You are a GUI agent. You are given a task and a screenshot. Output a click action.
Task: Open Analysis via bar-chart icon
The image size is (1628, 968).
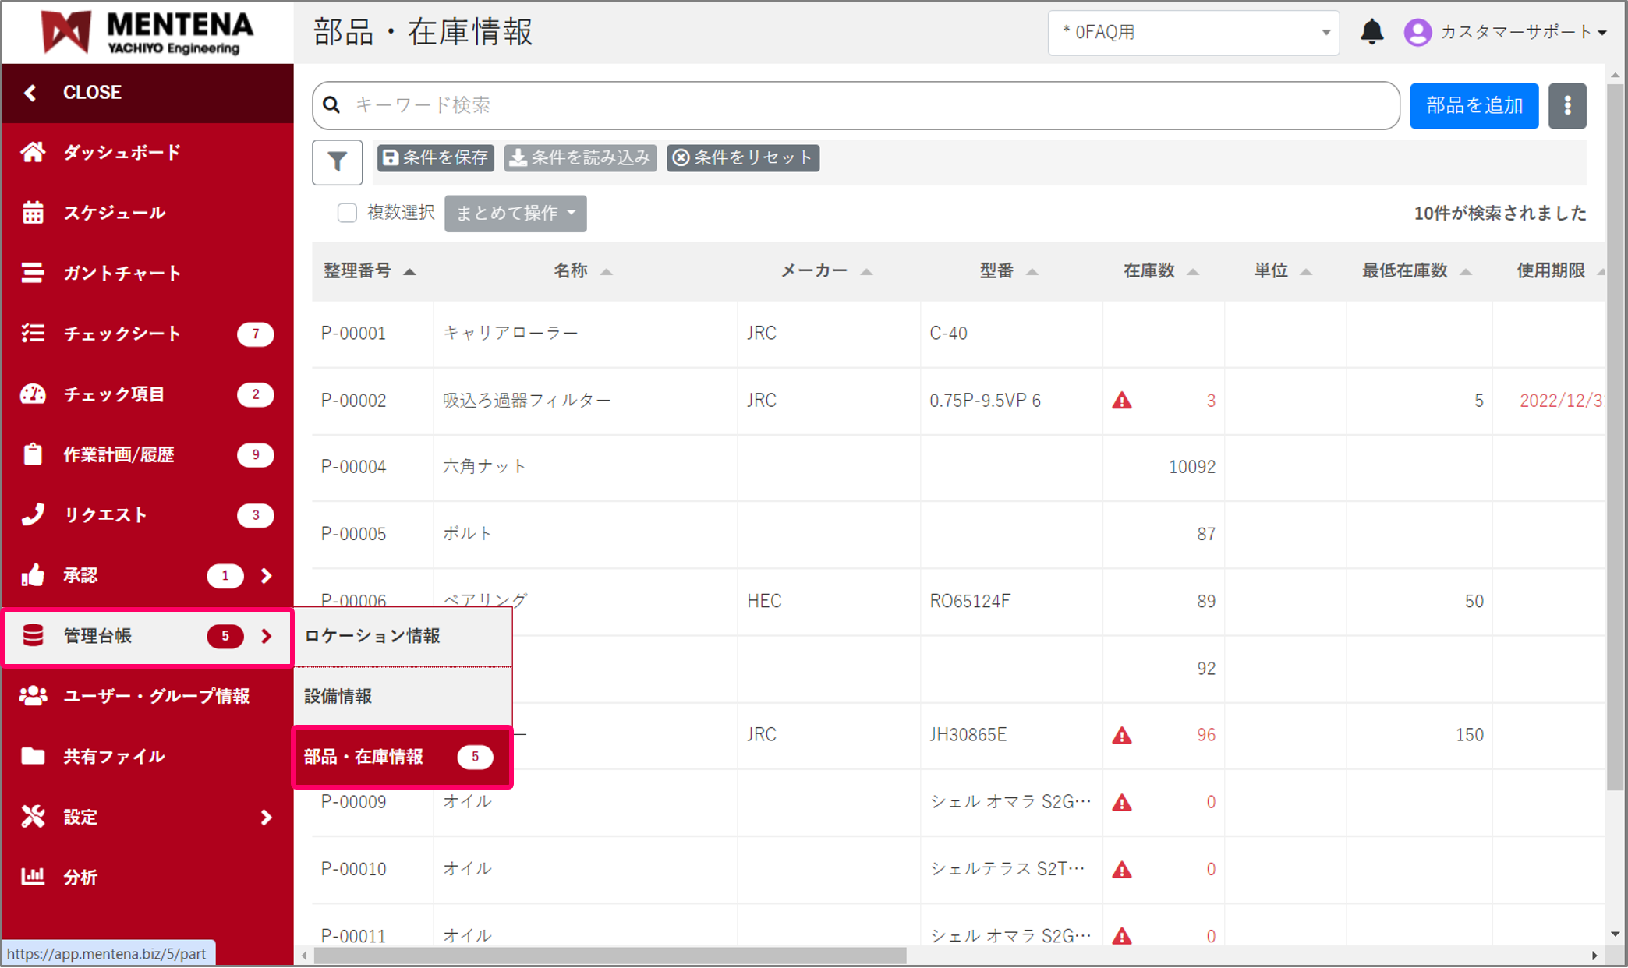tap(33, 877)
